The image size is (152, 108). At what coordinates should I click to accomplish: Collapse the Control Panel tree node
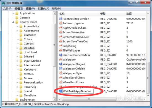[13, 22]
